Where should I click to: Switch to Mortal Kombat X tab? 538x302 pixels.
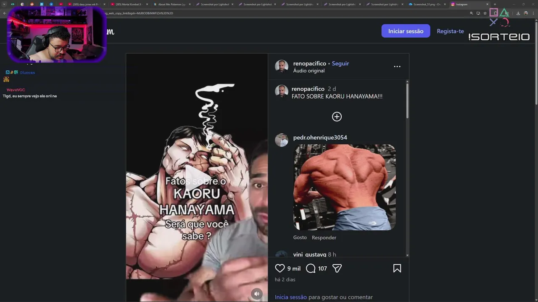tap(129, 4)
